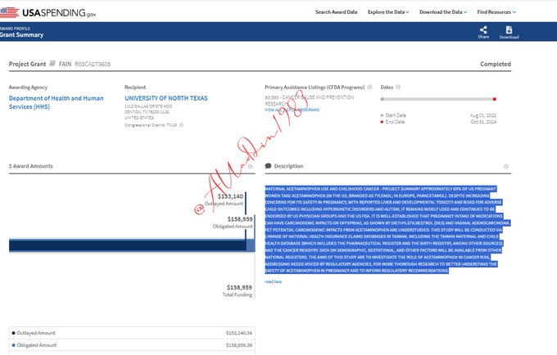This screenshot has width=557, height=355.
Task: Click info icon in Award Amounts header
Action: 251,166
